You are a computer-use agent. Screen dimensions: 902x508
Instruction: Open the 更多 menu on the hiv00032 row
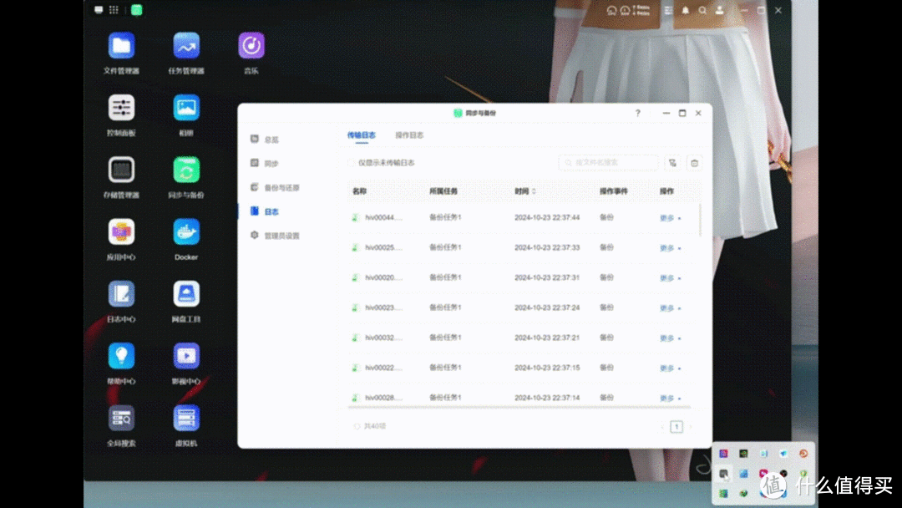[x=666, y=338]
